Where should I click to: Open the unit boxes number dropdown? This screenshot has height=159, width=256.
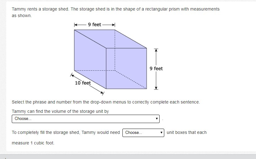click(x=143, y=133)
